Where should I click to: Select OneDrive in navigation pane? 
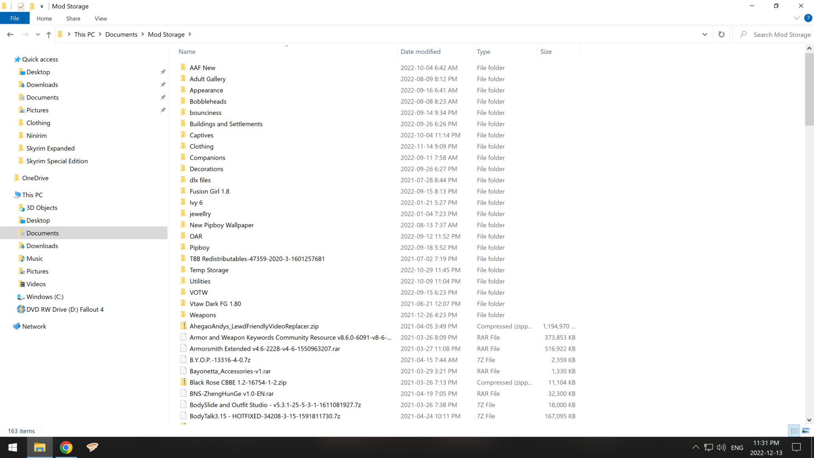coord(35,178)
